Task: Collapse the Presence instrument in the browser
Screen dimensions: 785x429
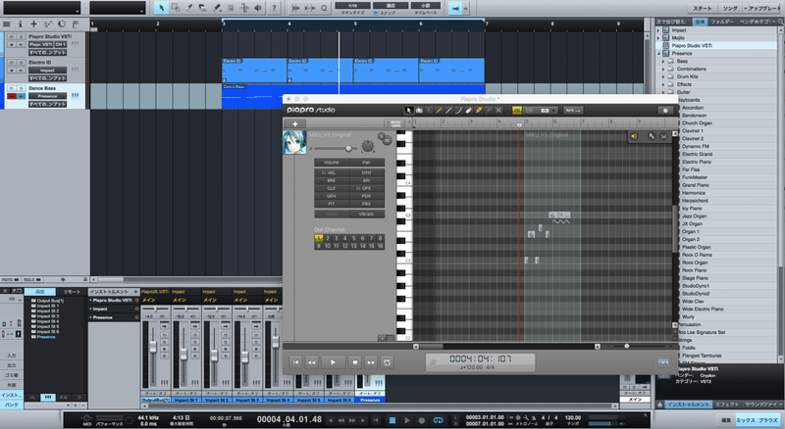Action: pyautogui.click(x=658, y=54)
